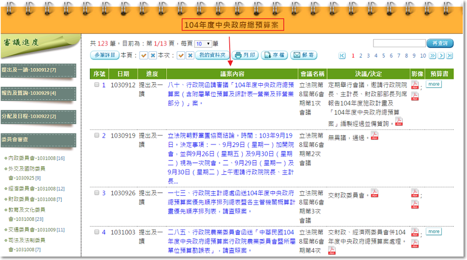Expand 報告及質詢-1030929 sidebar section
Viewport: 467px width, 260px height.
[x=38, y=93]
